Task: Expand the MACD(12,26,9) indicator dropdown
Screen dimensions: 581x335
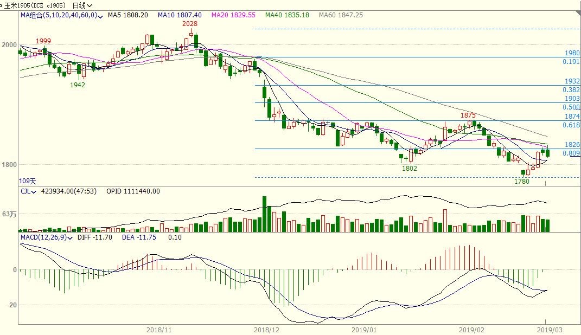Action: 71,237
